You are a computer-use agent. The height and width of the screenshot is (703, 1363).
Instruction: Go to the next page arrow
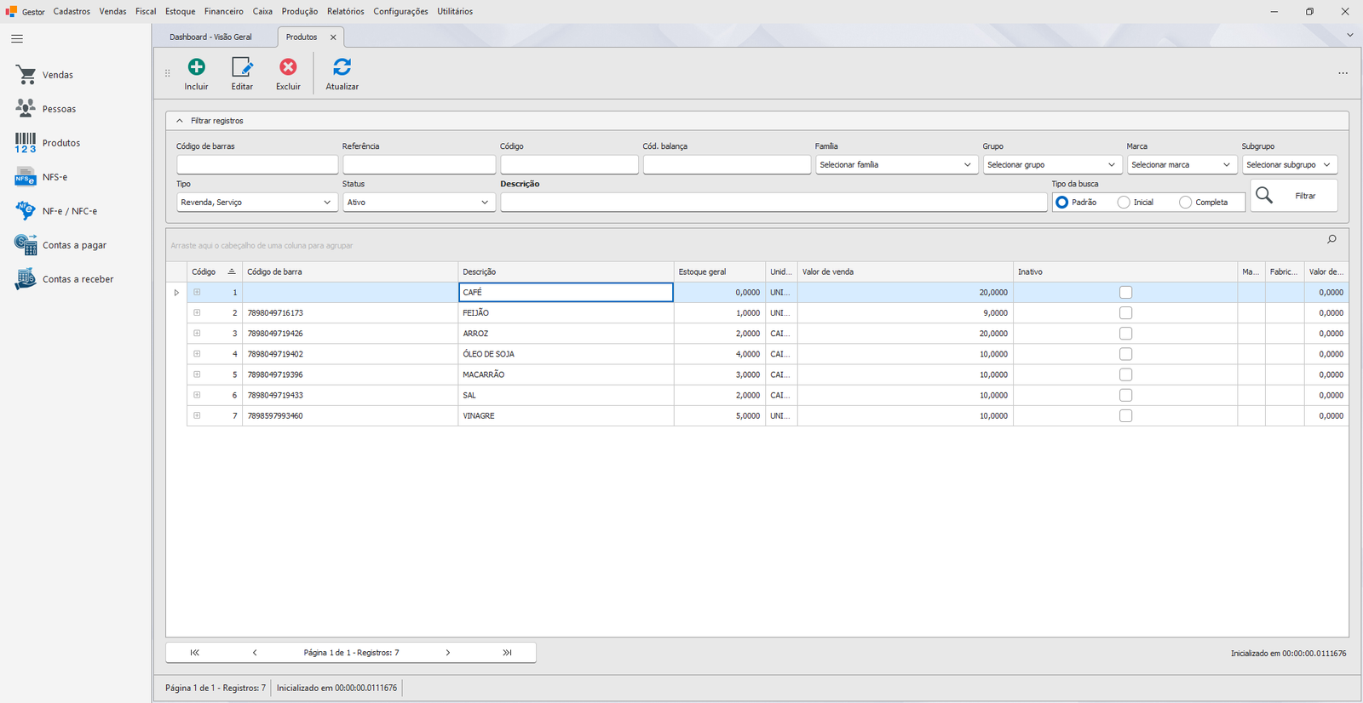tap(447, 653)
